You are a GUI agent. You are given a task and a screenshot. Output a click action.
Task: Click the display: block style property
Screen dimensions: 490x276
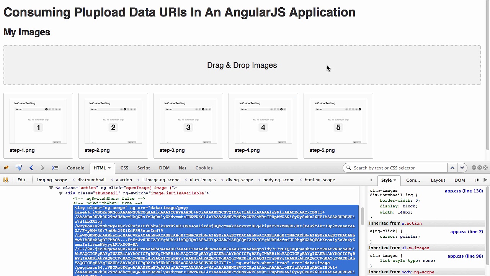(x=399, y=206)
